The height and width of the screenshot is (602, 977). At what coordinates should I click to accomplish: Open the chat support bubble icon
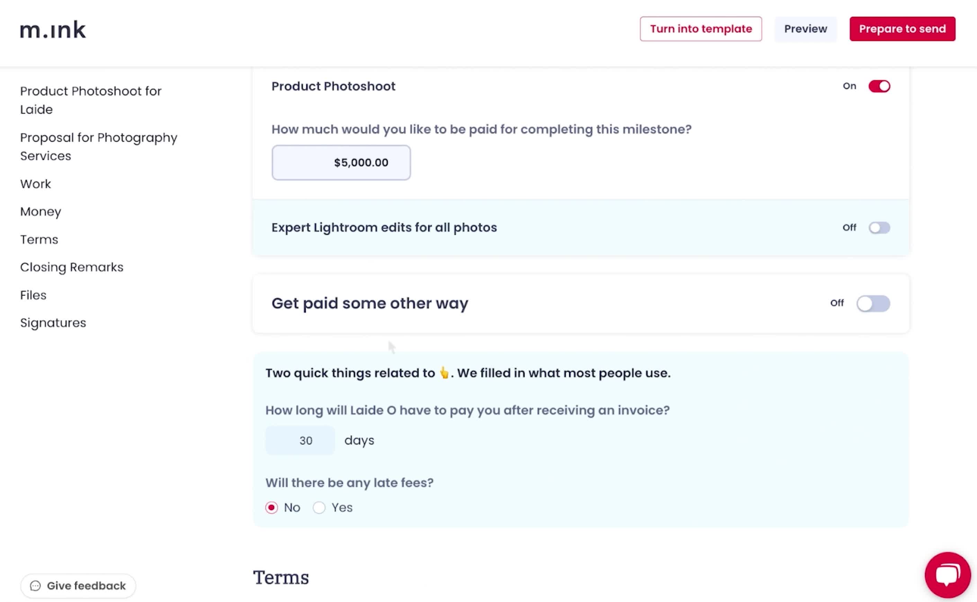(948, 575)
